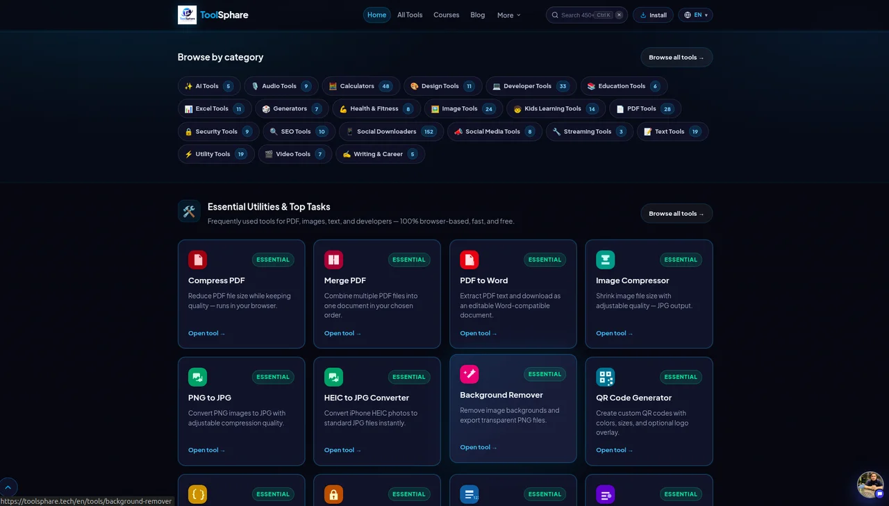Open tool link for Image Compressor
889x506 pixels.
(615, 333)
